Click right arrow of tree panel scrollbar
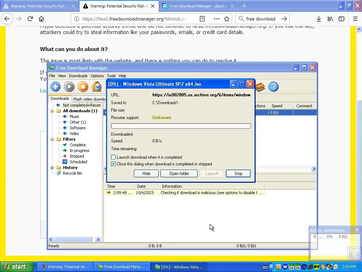 coord(98,240)
